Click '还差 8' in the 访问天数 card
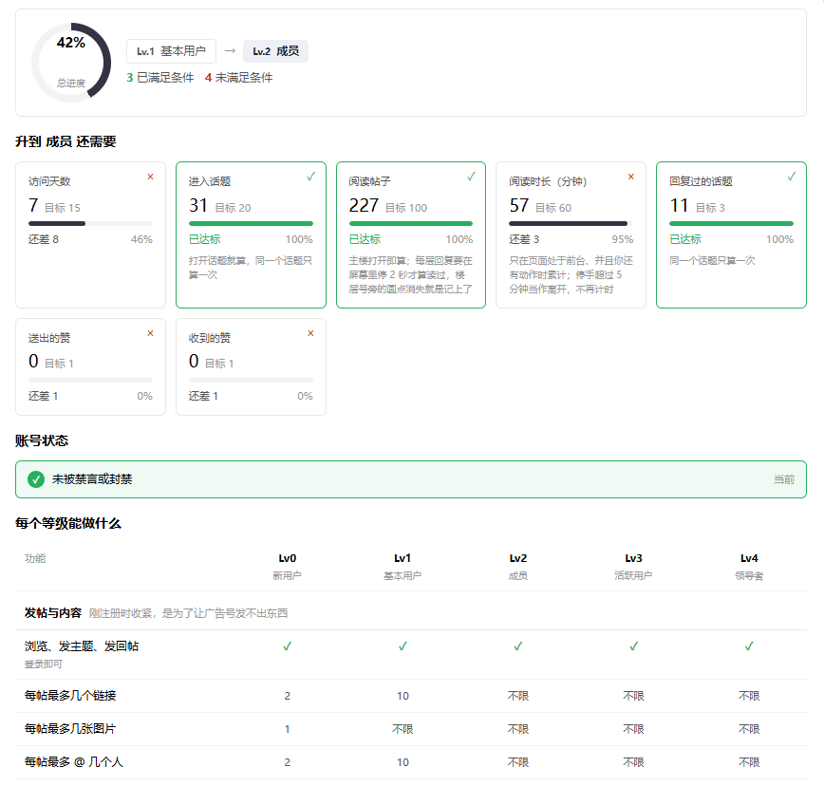Image resolution: width=824 pixels, height=786 pixels. (44, 239)
